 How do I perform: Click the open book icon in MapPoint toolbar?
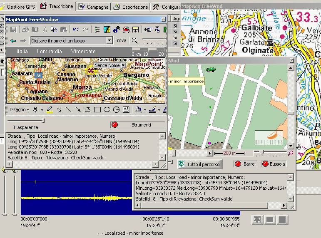(x=35, y=30)
